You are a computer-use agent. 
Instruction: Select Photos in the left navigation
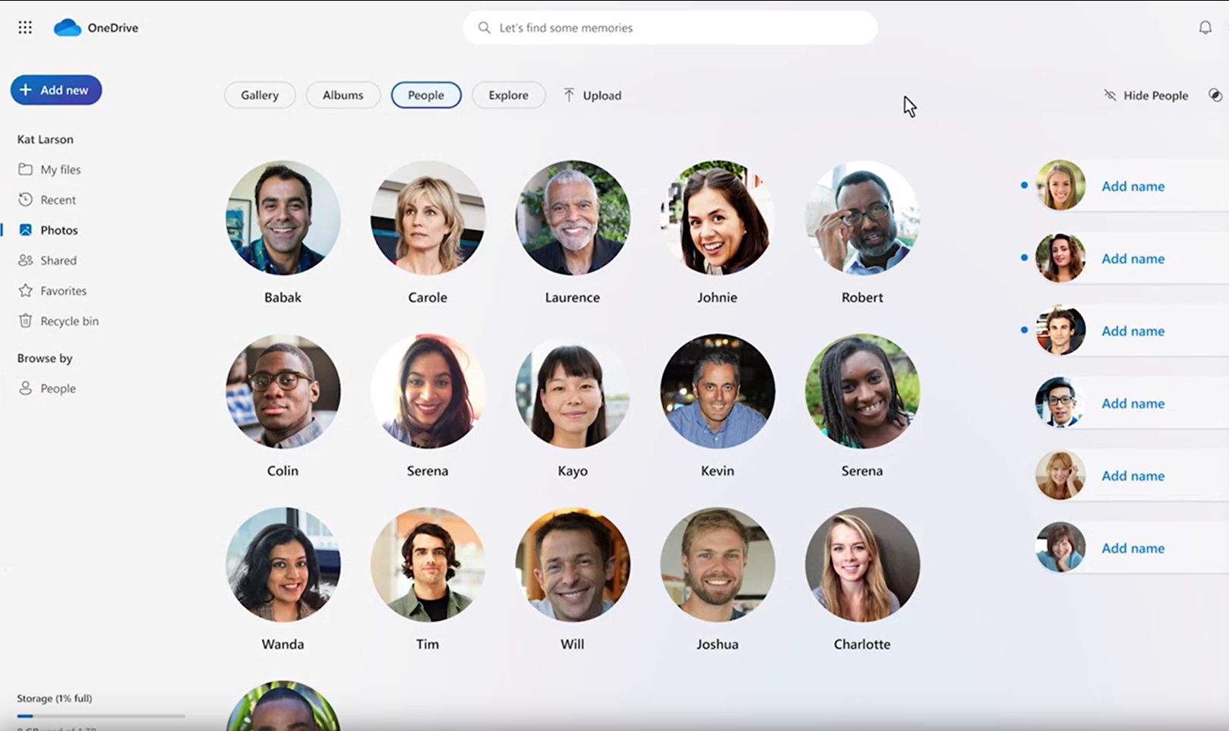point(48,230)
